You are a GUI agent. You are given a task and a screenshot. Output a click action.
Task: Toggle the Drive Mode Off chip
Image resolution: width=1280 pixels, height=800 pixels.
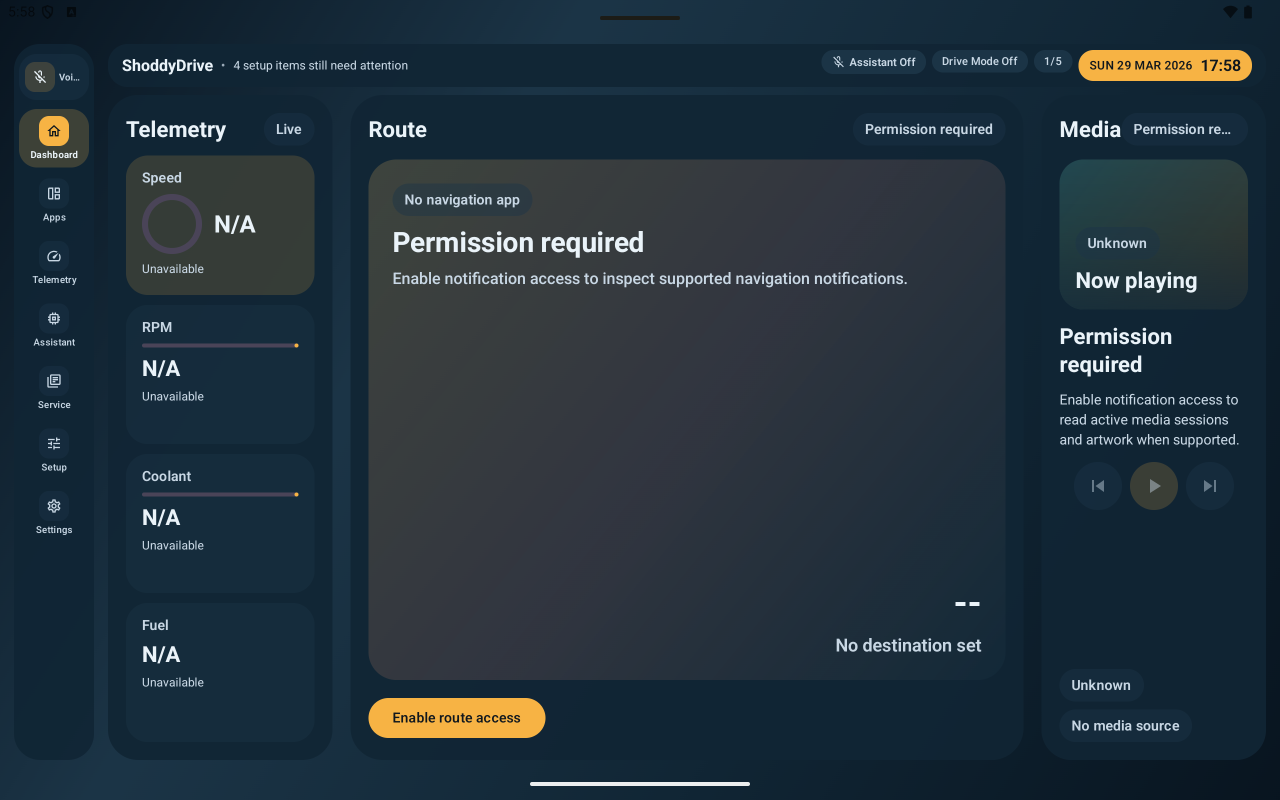click(979, 61)
